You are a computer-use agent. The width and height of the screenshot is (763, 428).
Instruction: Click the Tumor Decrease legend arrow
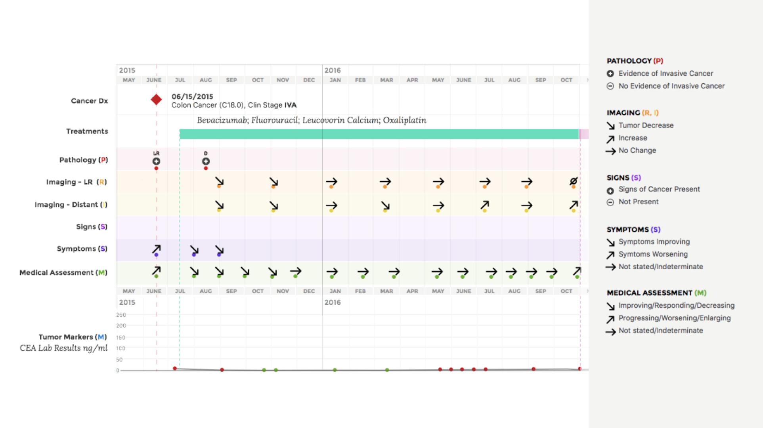[x=610, y=126]
